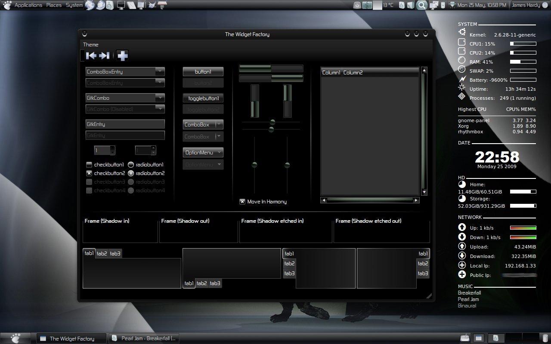Click the network computers tray icon
Screen dimensions: 551x344
(434, 5)
